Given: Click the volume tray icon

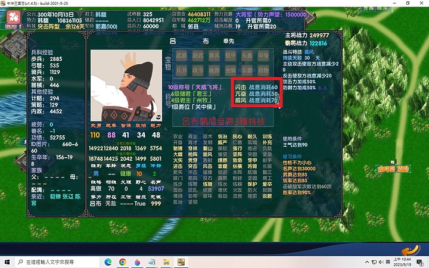Looking at the screenshot, I should [381, 262].
